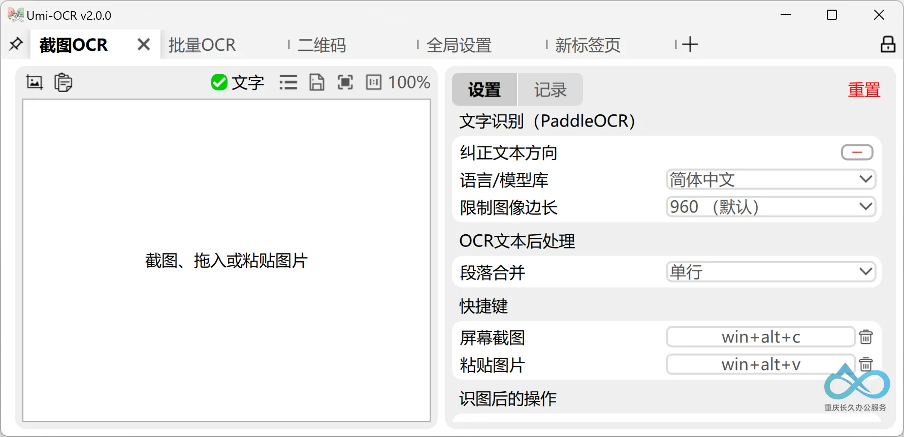This screenshot has height=437, width=904.
Task: Switch to the 记录 panel tab
Action: point(550,90)
